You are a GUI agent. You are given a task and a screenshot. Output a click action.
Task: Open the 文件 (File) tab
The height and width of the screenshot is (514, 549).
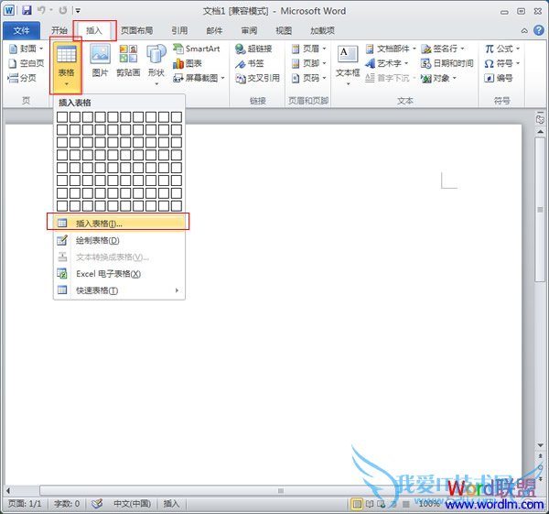tap(21, 30)
